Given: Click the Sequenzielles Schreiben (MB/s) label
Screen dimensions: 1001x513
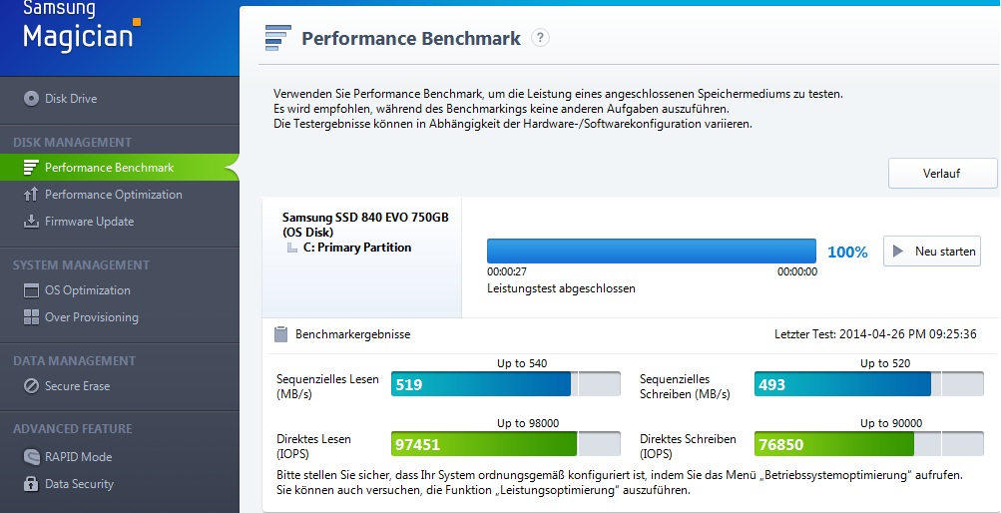Looking at the screenshot, I should tap(685, 386).
